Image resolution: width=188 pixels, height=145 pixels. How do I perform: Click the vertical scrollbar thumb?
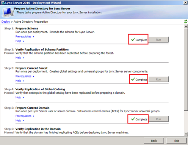[x=186, y=69]
